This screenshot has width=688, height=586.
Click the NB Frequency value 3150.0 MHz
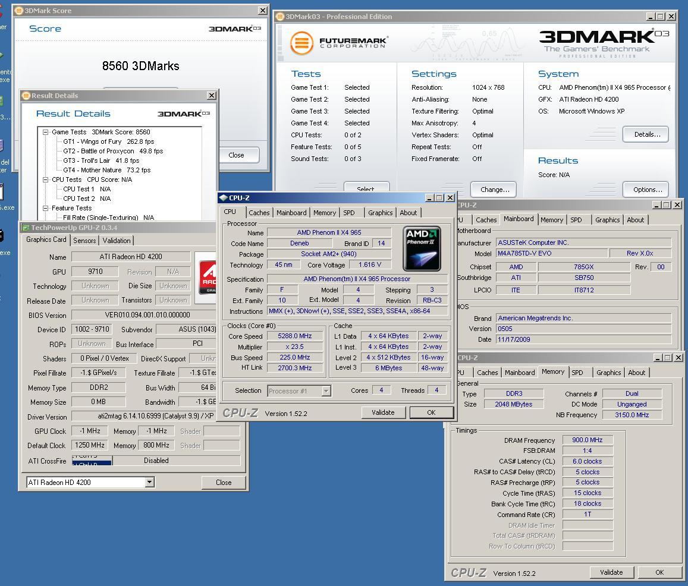coord(632,415)
